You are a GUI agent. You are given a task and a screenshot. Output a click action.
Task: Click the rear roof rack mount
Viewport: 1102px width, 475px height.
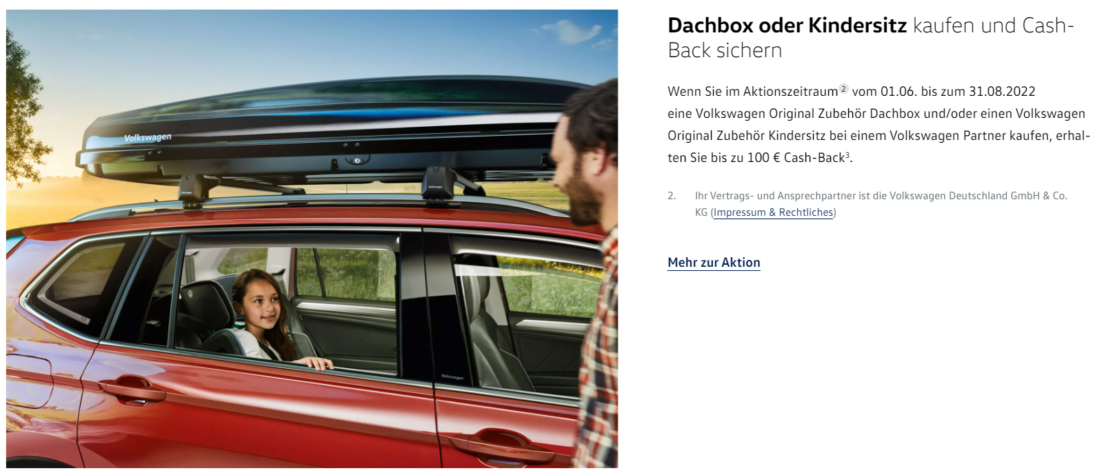(x=196, y=190)
